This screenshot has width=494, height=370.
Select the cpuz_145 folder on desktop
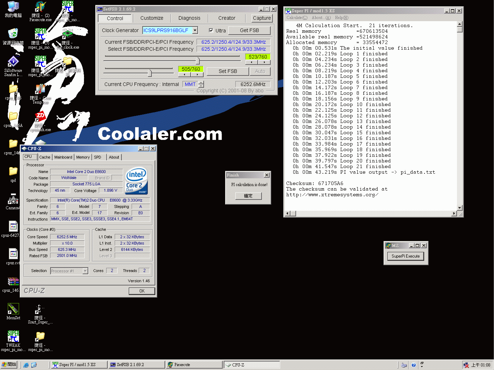(13, 92)
